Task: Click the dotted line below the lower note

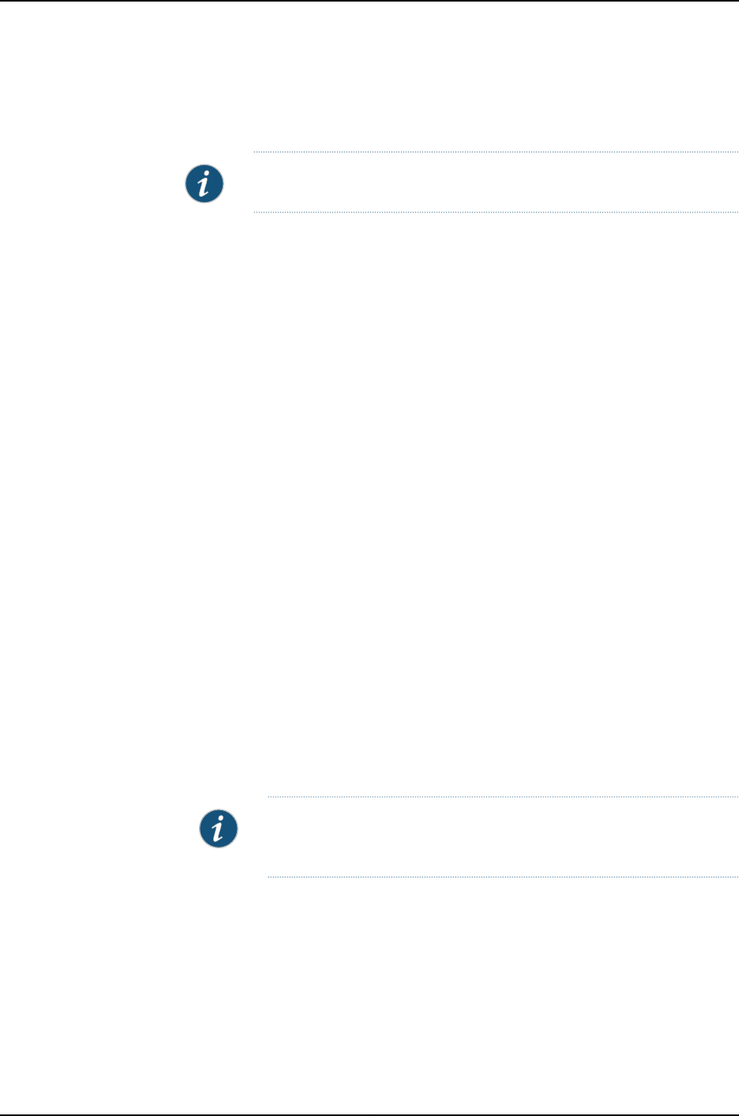Action: pyautogui.click(x=503, y=877)
